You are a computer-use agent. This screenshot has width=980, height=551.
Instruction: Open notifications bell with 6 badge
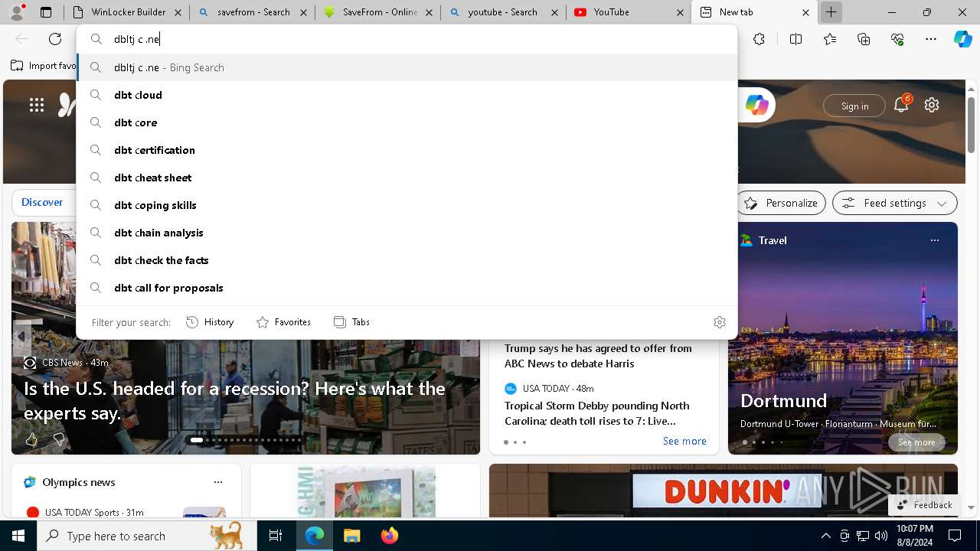pyautogui.click(x=901, y=105)
